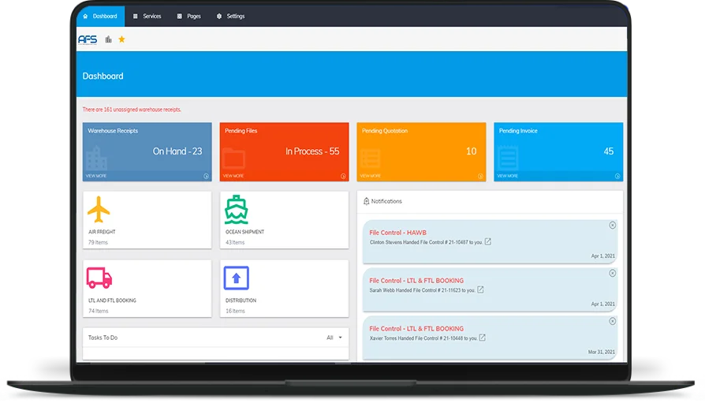Click the Services menu icon
This screenshot has height=403, width=705.
tap(136, 17)
